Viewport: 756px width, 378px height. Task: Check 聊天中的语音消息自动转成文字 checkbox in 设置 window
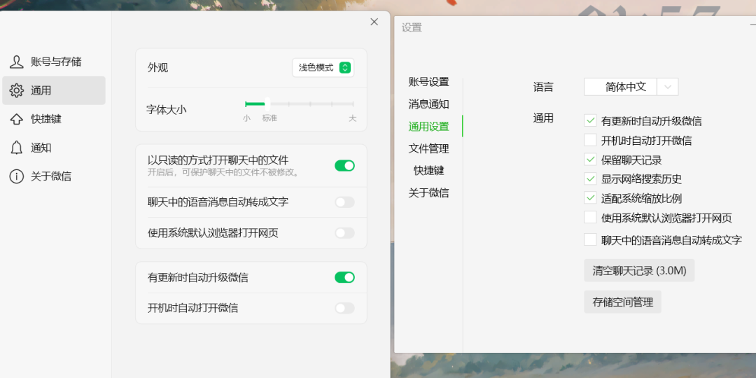click(590, 239)
